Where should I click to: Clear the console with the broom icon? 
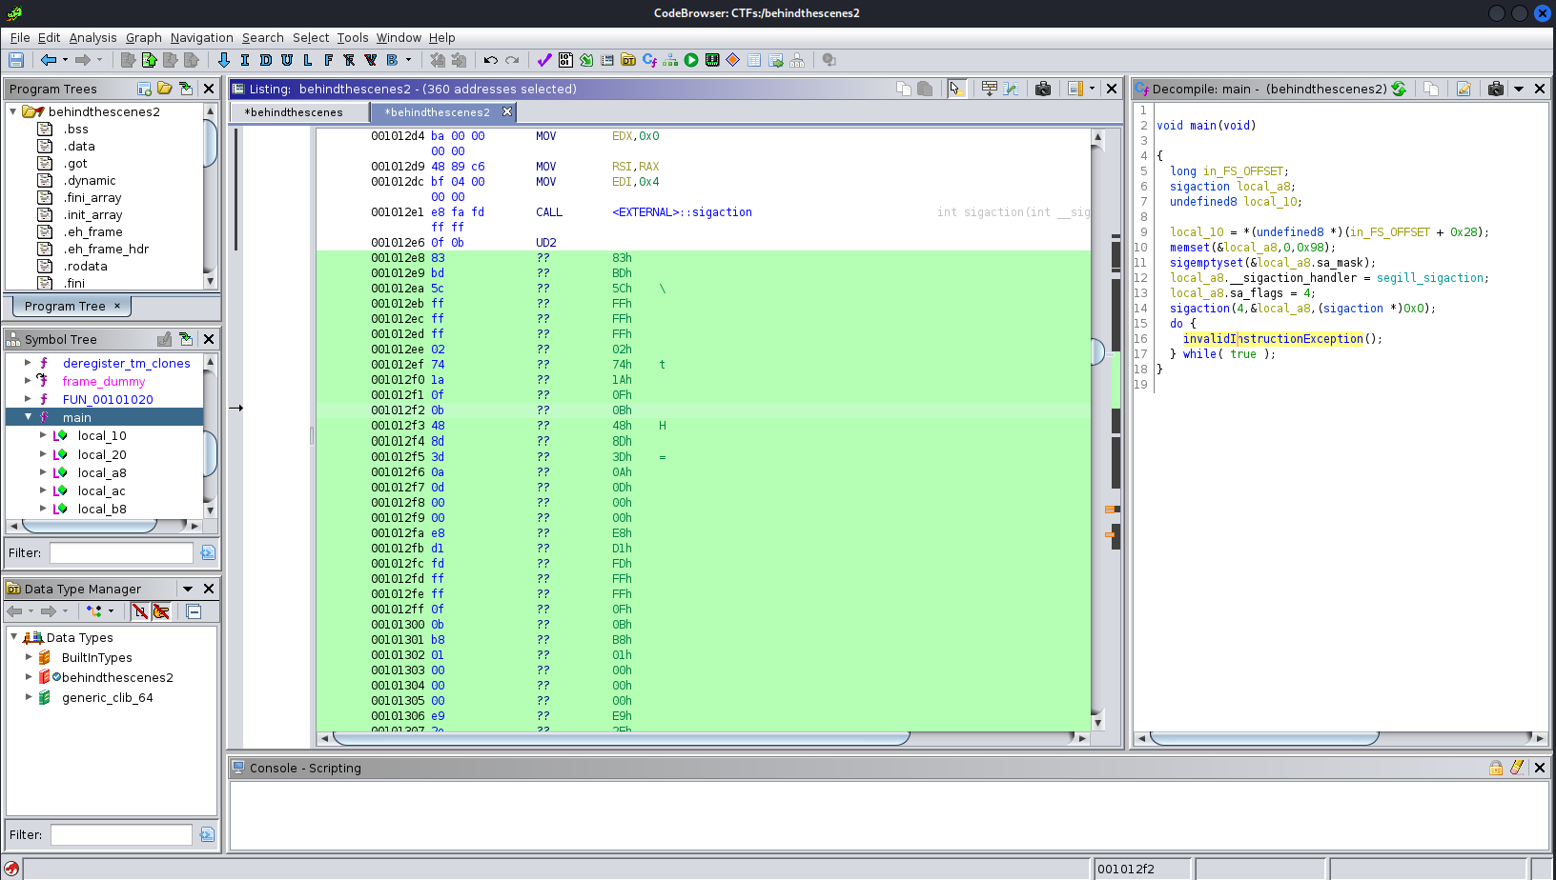(1517, 768)
